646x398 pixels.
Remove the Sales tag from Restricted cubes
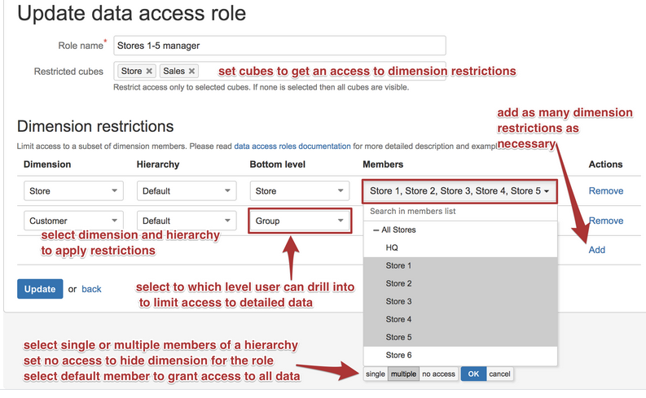[191, 72]
